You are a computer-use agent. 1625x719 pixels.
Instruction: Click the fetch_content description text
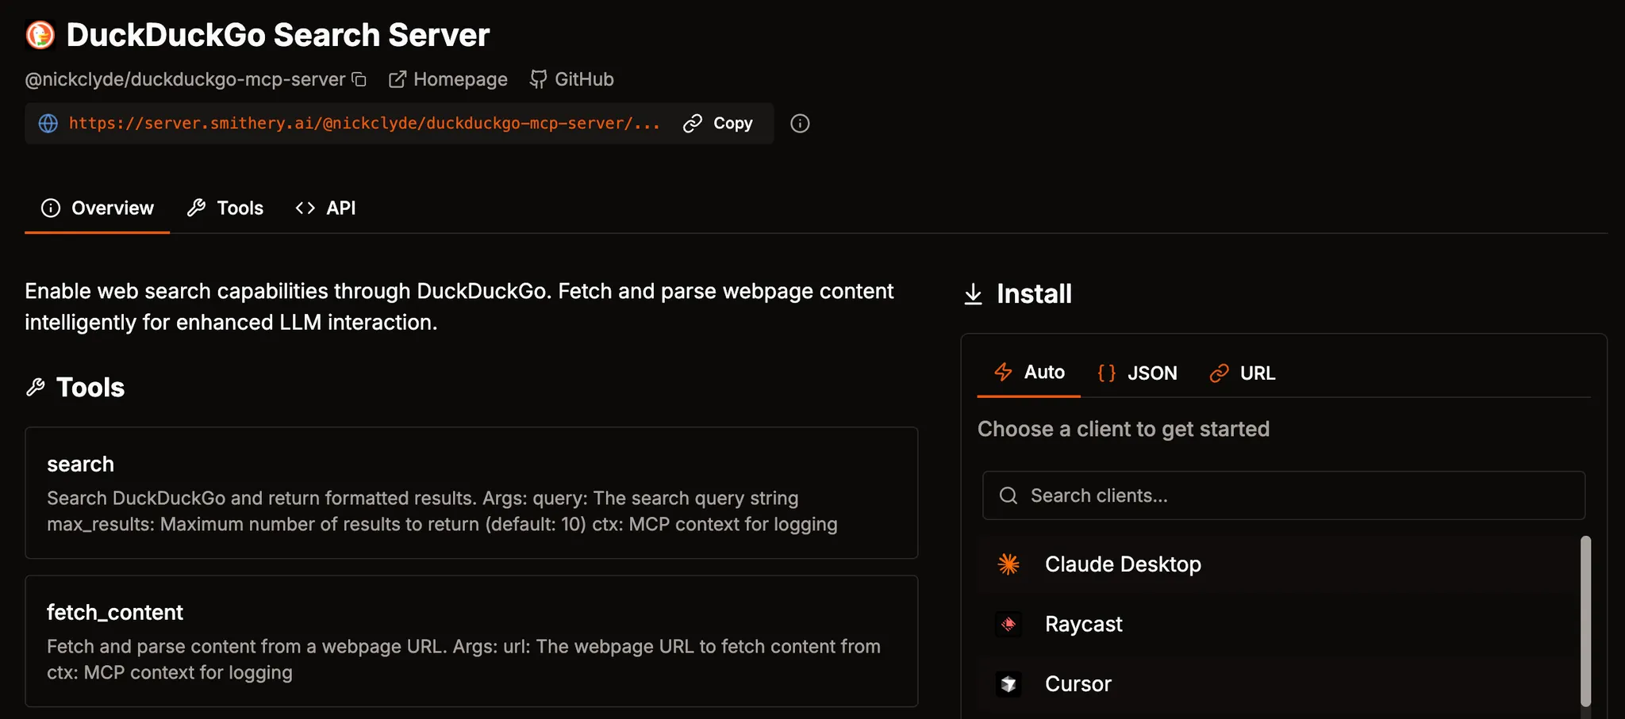tap(463, 660)
